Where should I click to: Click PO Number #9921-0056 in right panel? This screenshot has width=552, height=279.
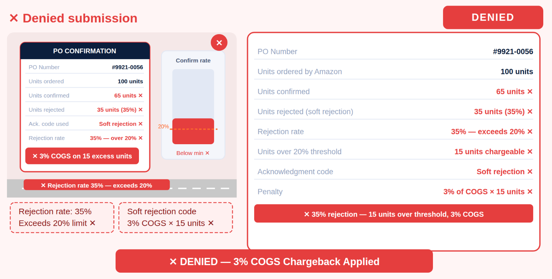point(513,52)
